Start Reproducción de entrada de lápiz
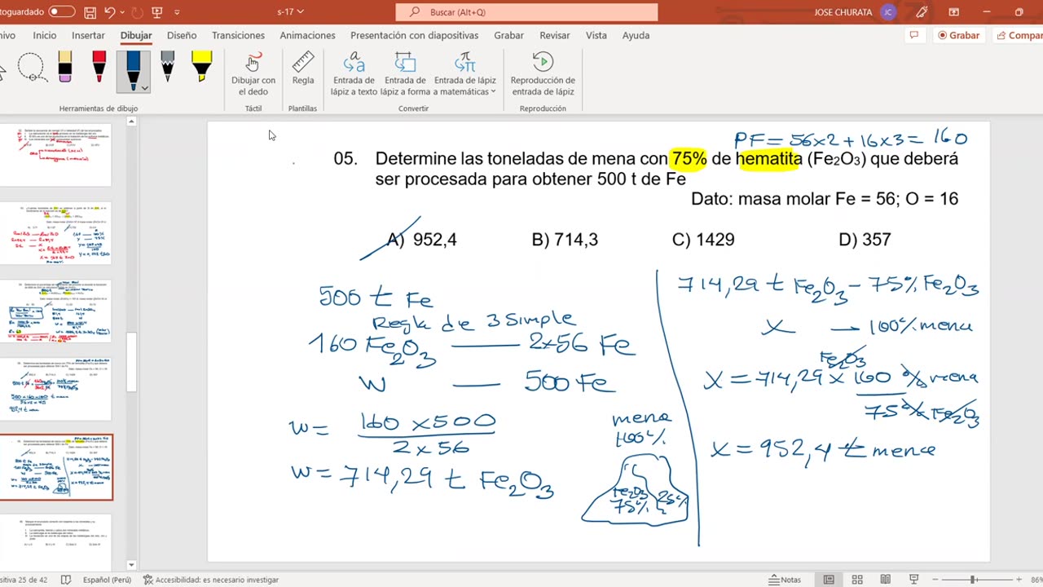Viewport: 1043px width, 587px height. [x=543, y=74]
